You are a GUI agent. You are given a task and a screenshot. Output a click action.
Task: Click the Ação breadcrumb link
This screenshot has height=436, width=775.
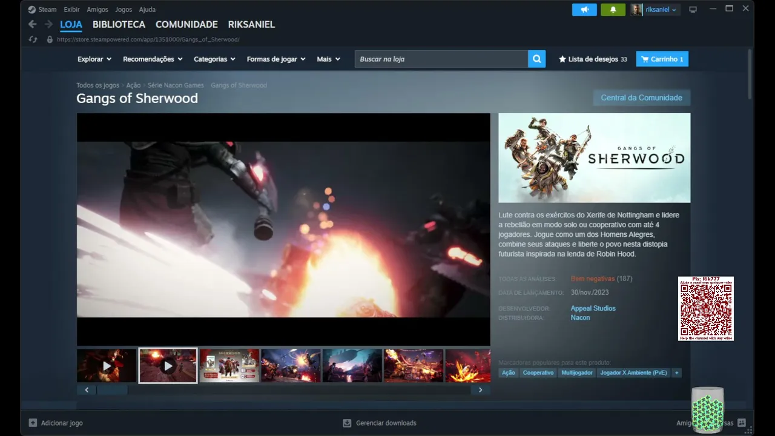133,85
